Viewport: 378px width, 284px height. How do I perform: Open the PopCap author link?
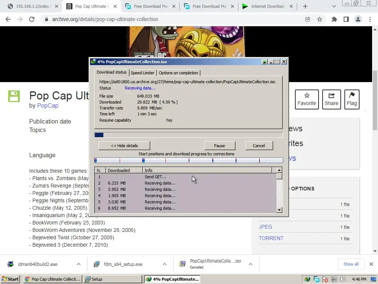point(48,105)
